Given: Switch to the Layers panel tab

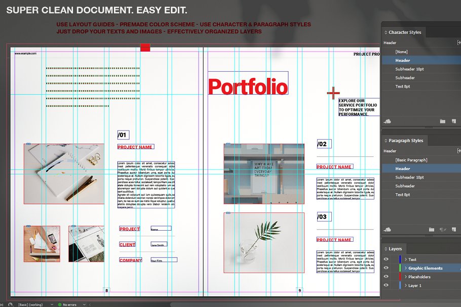Looking at the screenshot, I should 395,249.
